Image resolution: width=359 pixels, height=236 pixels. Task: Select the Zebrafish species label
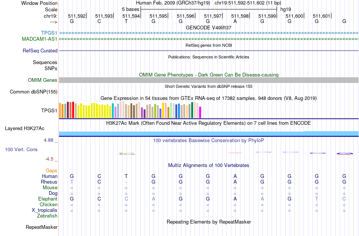(x=47, y=216)
